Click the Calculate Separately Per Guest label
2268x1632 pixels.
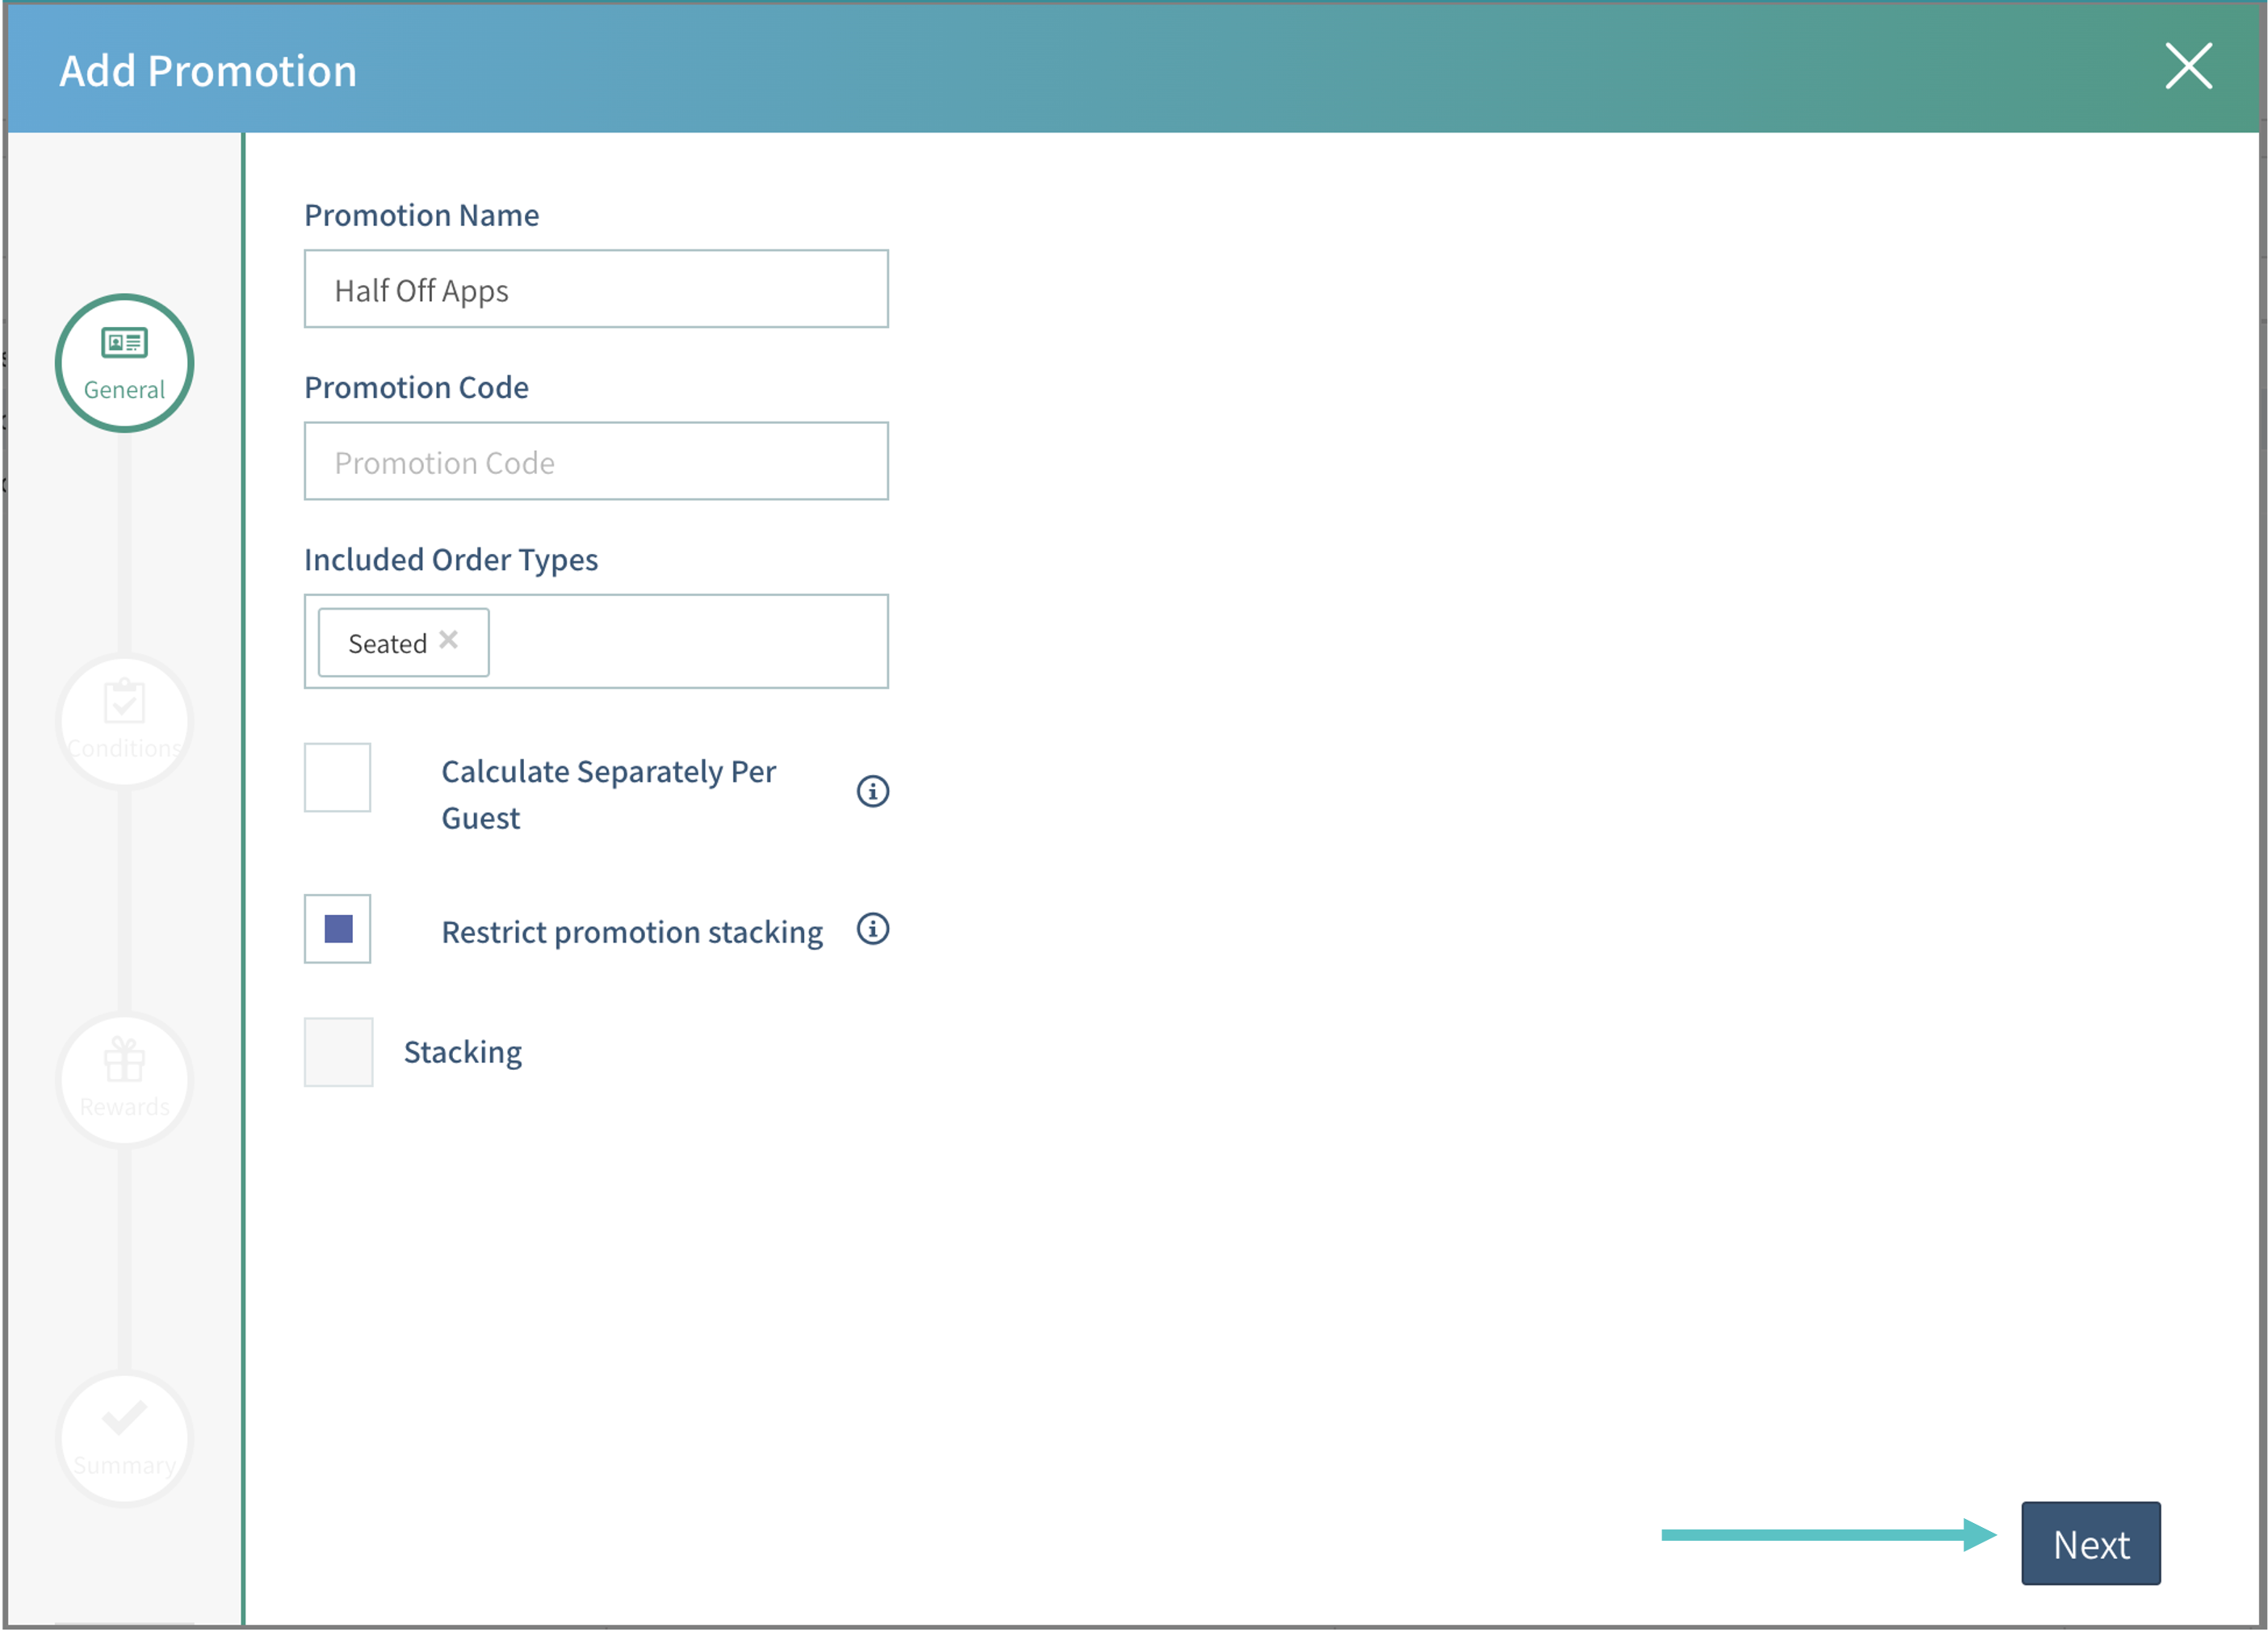pos(608,794)
